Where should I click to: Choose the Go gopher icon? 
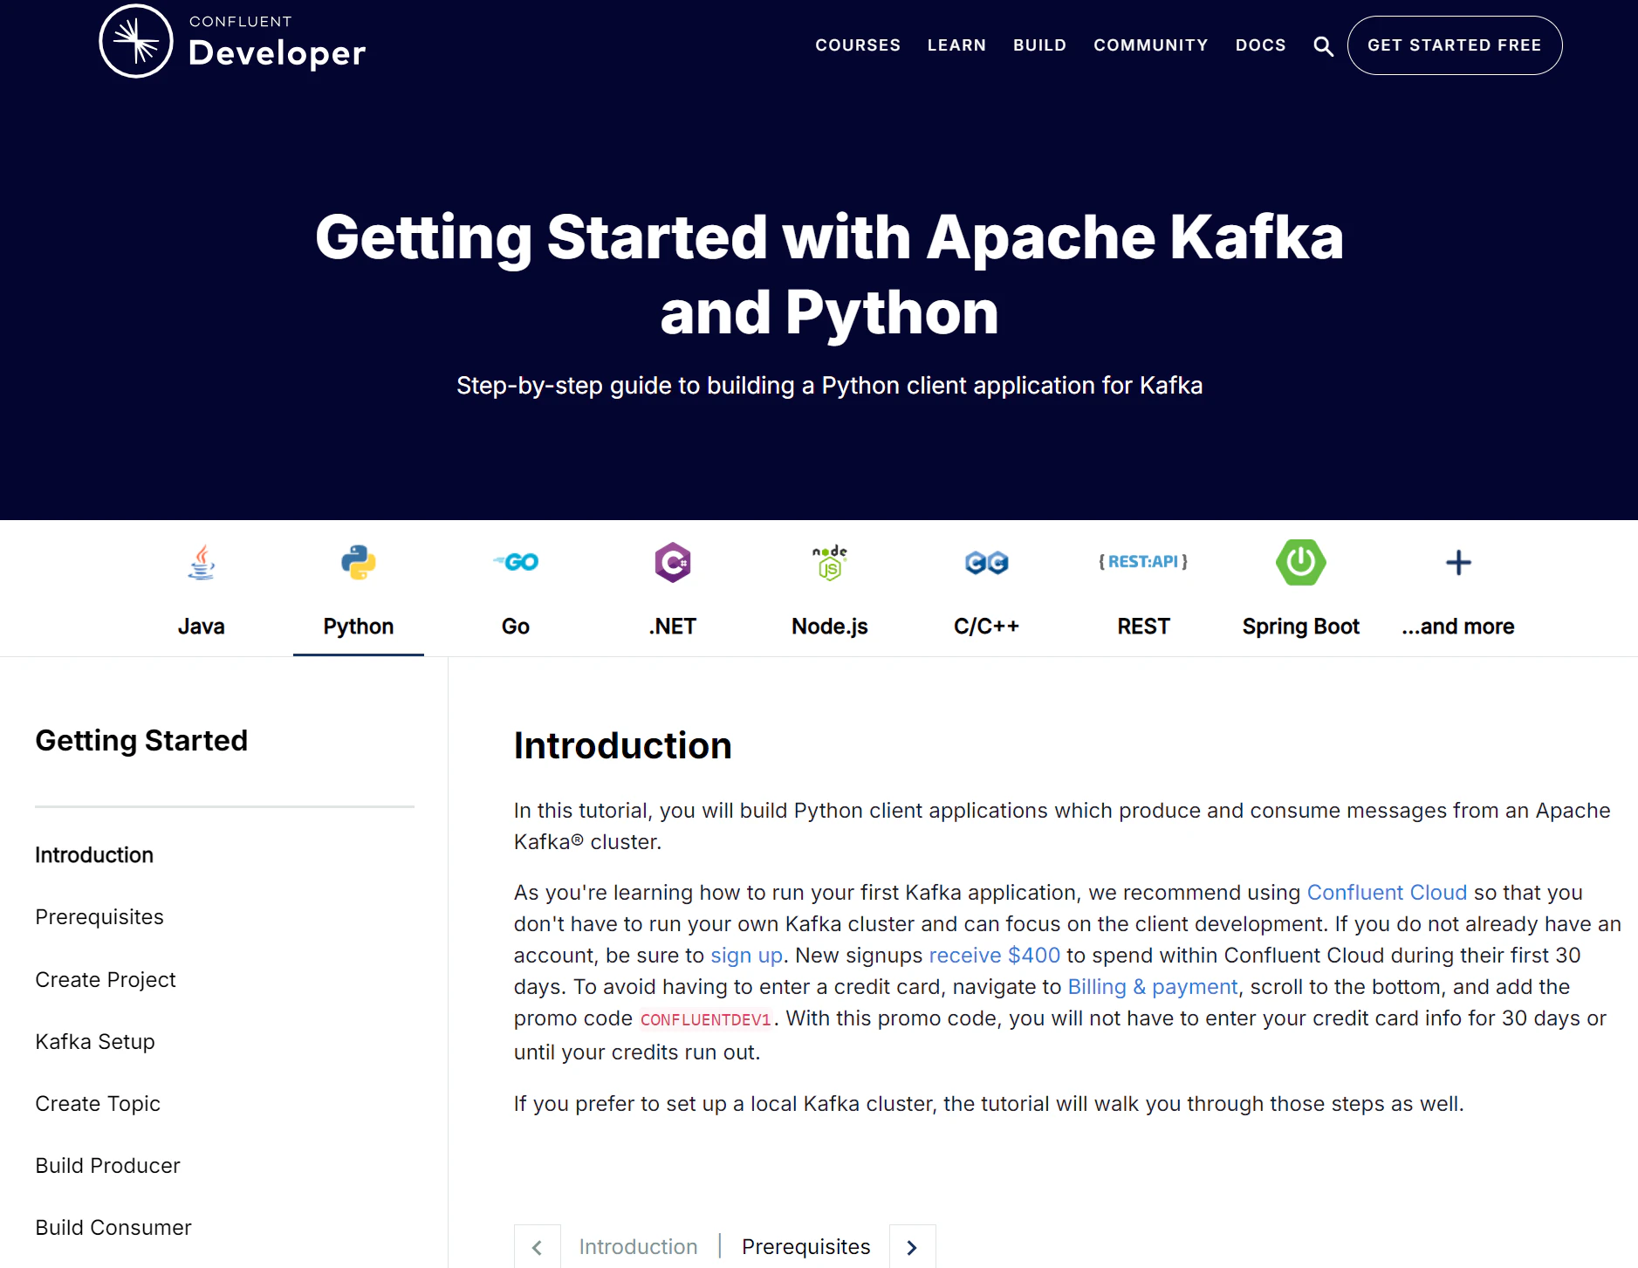tap(516, 562)
